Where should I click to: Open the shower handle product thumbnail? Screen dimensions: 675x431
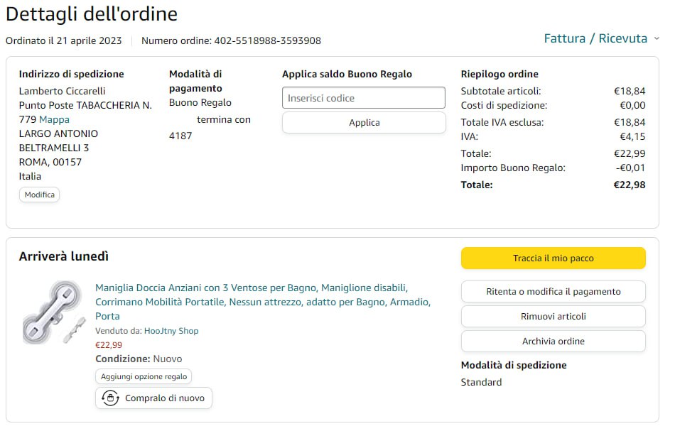(54, 312)
